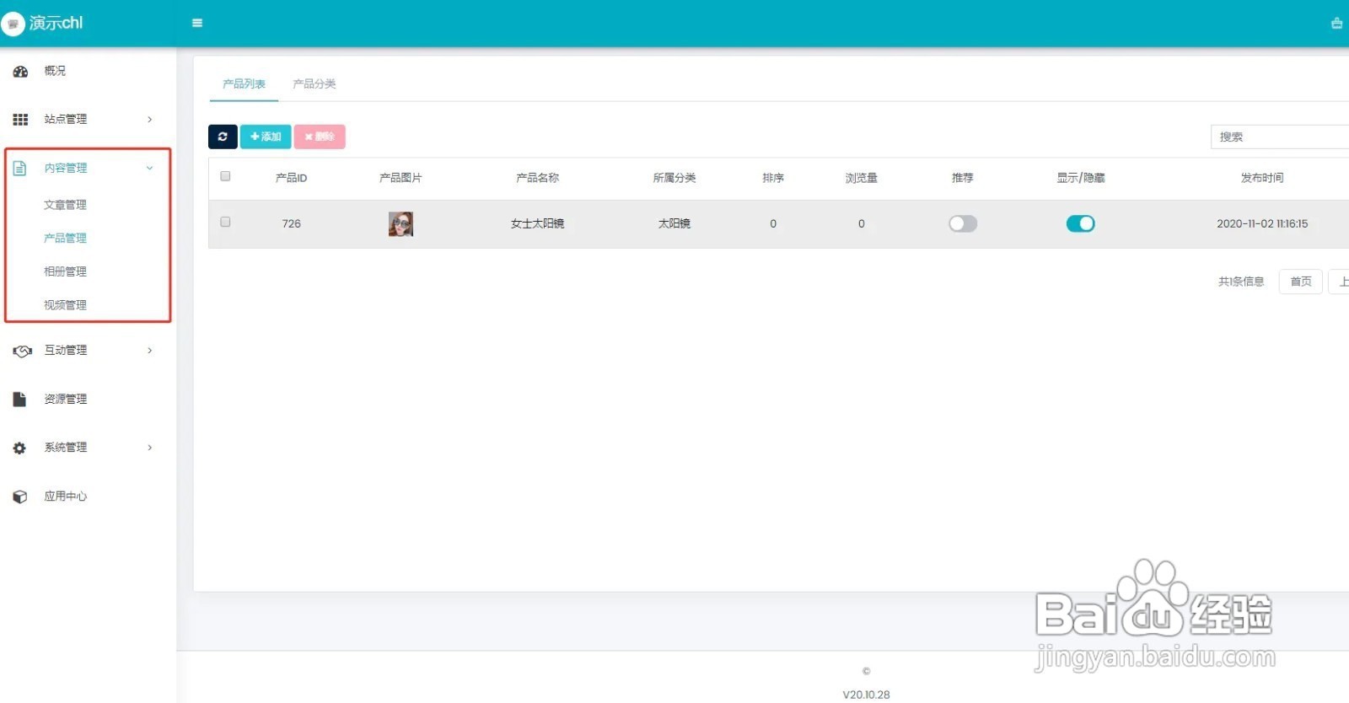Viewport: 1349px width, 703px height.
Task: Open the top-right header icon
Action: 1337,24
